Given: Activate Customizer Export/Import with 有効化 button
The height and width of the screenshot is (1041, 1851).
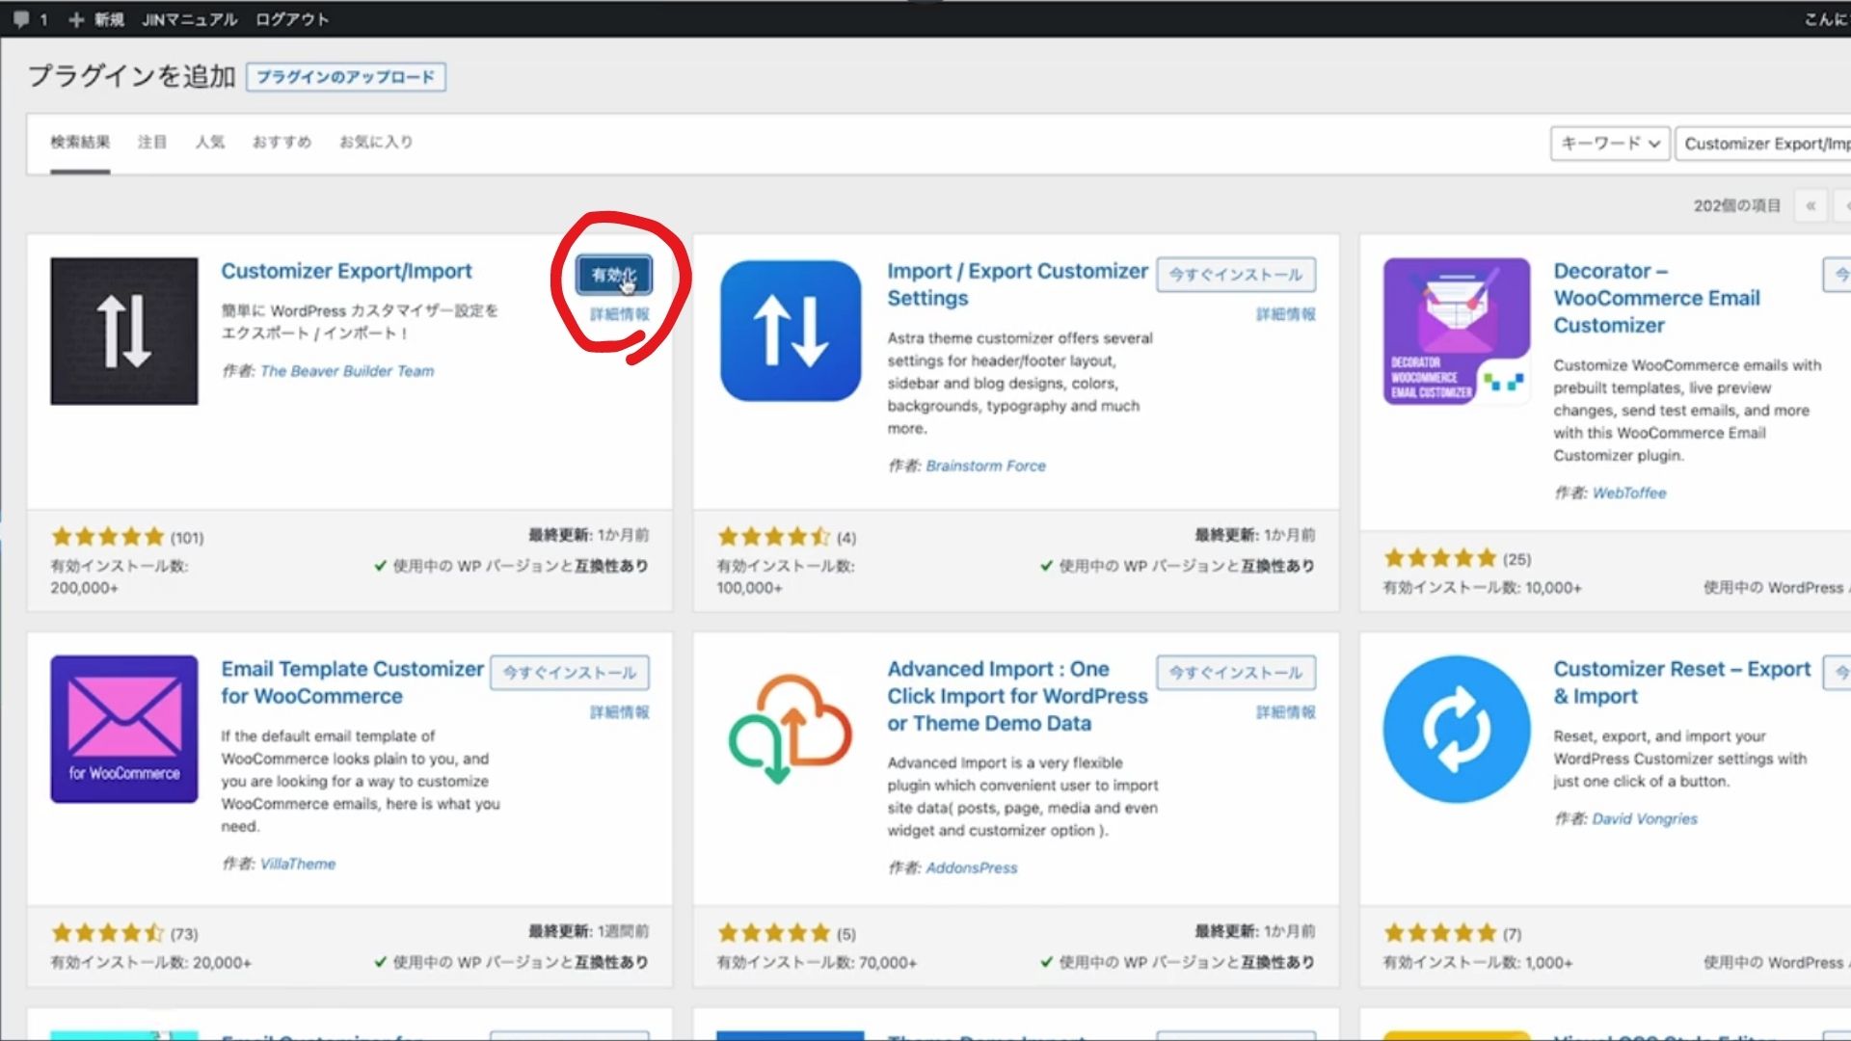Looking at the screenshot, I should pyautogui.click(x=613, y=275).
